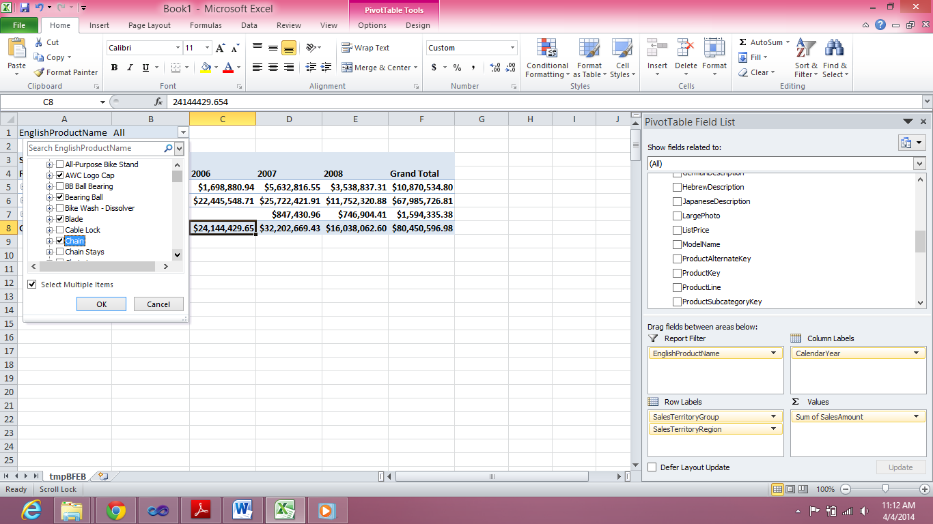The width and height of the screenshot is (933, 524).
Task: Click the Fill button in Editing group
Action: tap(753, 57)
